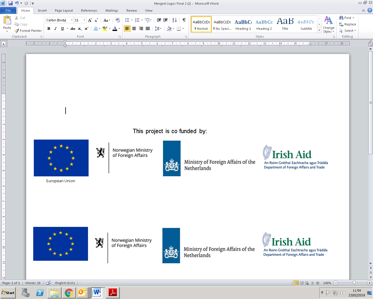Open underline style dropdown arrow
Image resolution: width=373 pixels, height=299 pixels.
pos(67,29)
